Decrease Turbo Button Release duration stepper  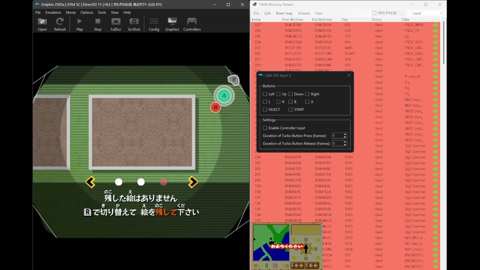point(345,145)
